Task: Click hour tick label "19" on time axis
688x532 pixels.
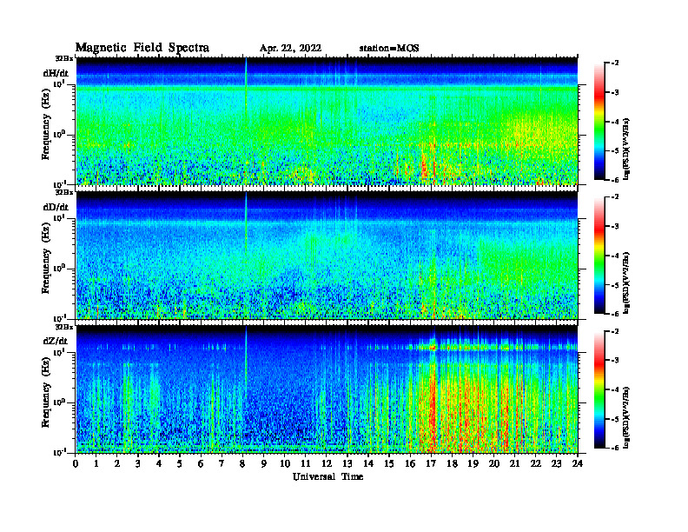Action: pos(473,463)
